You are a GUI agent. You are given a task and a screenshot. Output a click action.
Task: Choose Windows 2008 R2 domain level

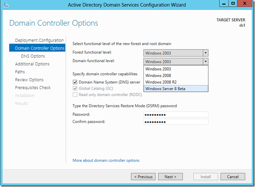click(x=176, y=82)
